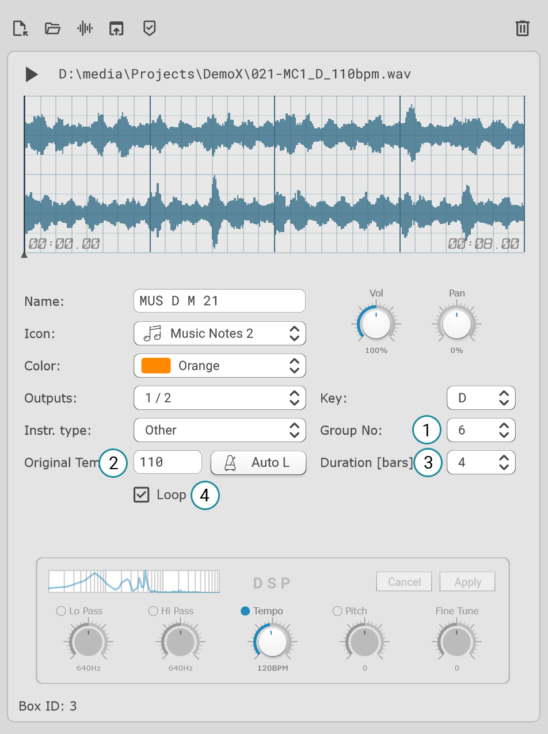Click the audio waveform toolbar icon
548x734 pixels.
(85, 28)
